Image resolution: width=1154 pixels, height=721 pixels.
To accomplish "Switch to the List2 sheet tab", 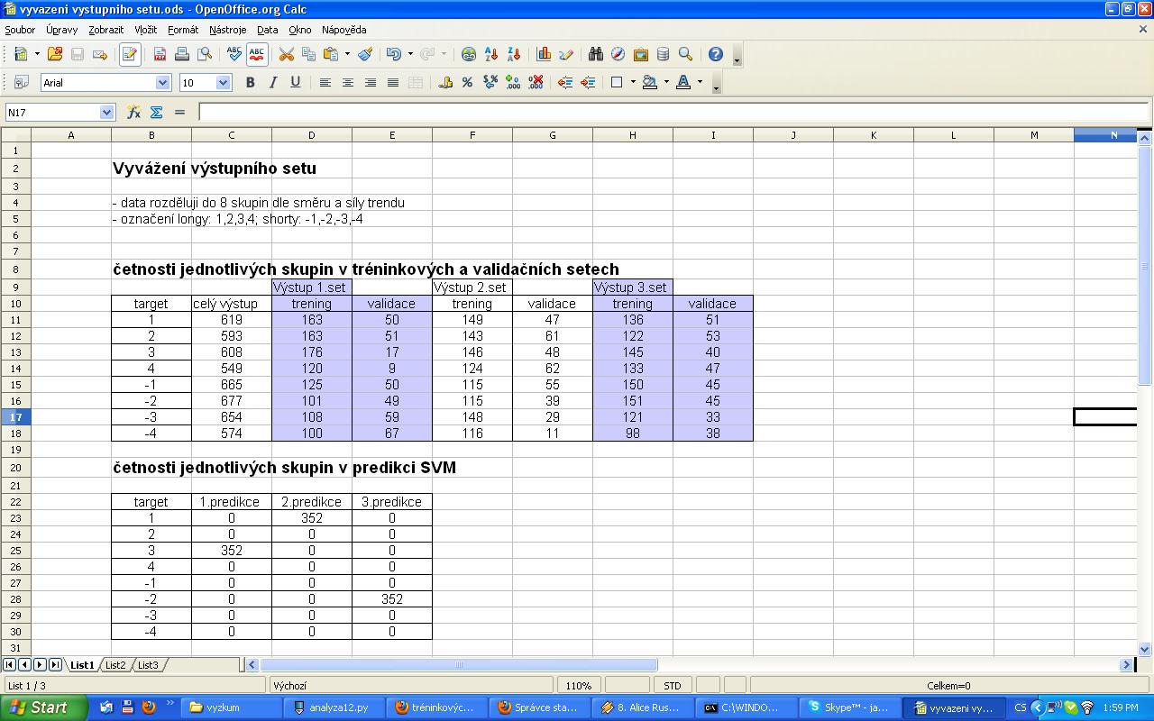I will click(x=115, y=665).
